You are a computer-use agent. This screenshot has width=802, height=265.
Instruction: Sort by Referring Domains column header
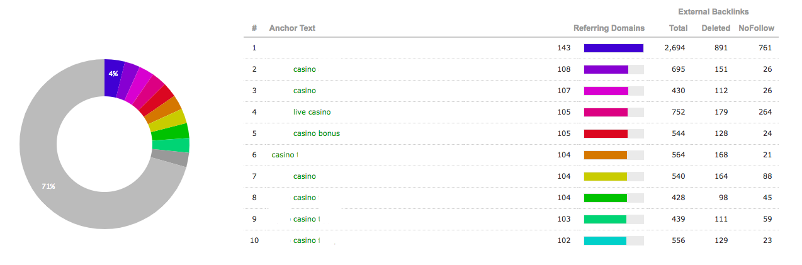609,28
